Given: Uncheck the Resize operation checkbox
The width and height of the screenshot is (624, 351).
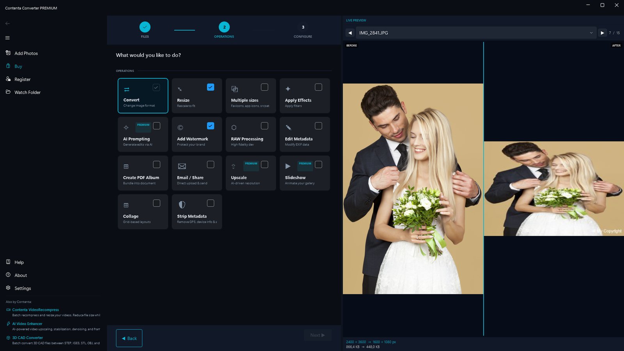Looking at the screenshot, I should click(211, 87).
